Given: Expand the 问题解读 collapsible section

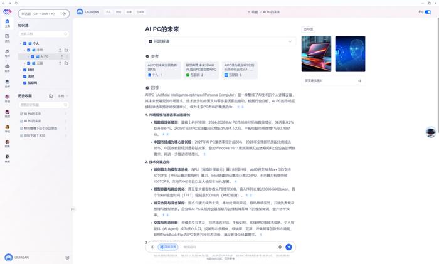Looking at the screenshot, I should [220, 41].
